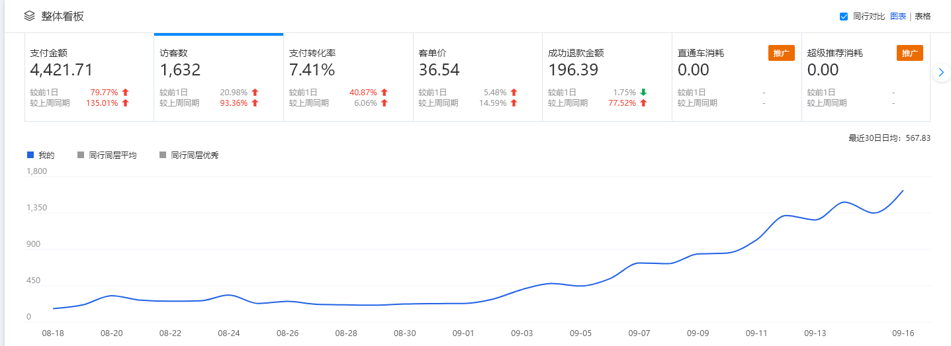Image resolution: width=951 pixels, height=346 pixels.
Task: Click the 09-07 label on the x-axis
Action: tap(639, 333)
